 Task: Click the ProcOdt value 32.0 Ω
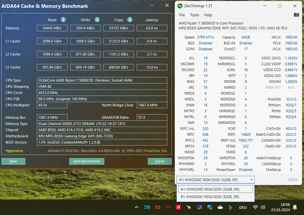(291, 99)
